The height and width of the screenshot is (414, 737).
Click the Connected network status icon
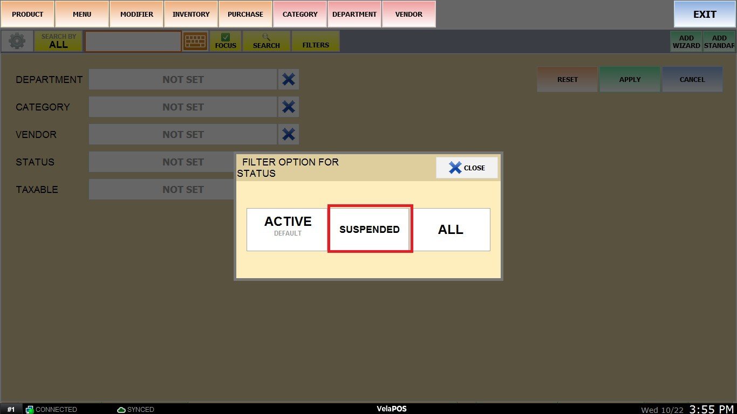tap(30, 410)
